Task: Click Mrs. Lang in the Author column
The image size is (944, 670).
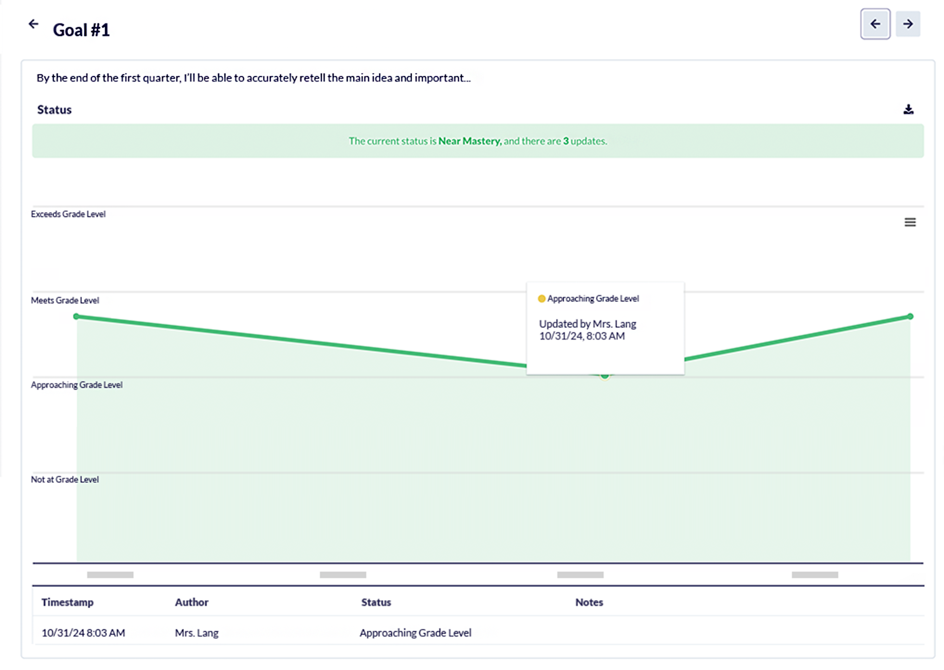Action: tap(197, 632)
